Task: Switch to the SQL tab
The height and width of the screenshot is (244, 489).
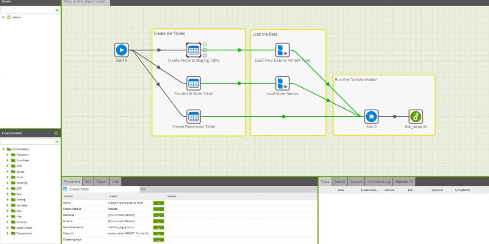Action: tap(88, 181)
